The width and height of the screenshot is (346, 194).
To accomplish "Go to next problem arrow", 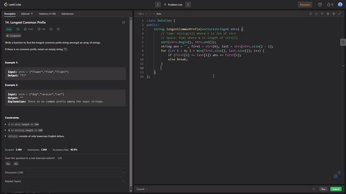I will point(188,4).
